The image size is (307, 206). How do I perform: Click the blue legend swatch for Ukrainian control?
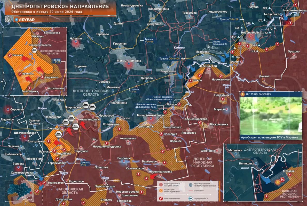[191, 185]
